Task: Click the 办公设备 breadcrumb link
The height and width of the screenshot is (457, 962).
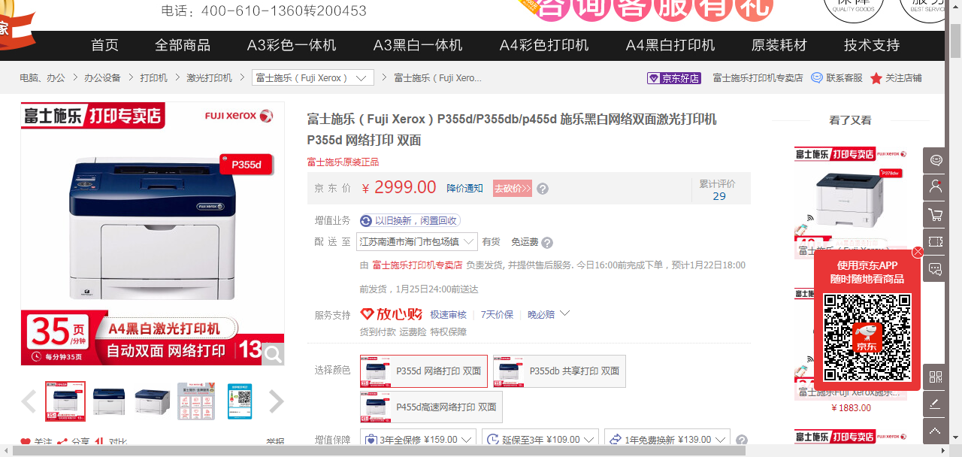Action: (x=102, y=78)
